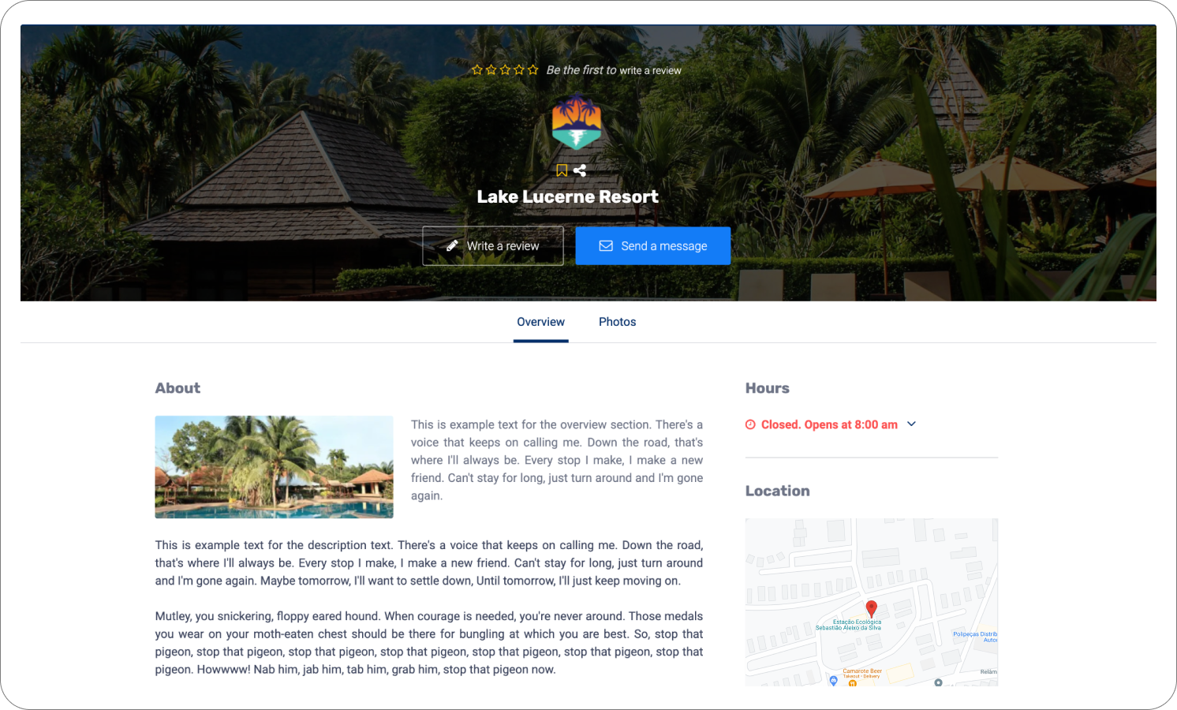This screenshot has width=1177, height=710.
Task: Expand the opening hours chevron
Action: [912, 424]
